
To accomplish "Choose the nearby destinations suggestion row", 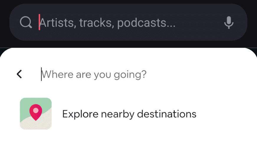I will tap(129, 114).
